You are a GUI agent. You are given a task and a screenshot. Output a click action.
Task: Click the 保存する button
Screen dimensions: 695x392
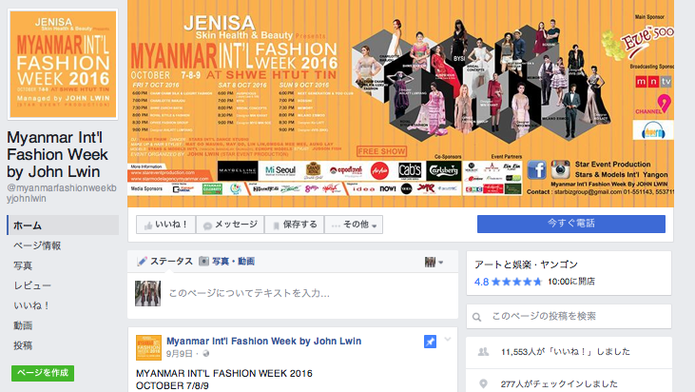(295, 225)
